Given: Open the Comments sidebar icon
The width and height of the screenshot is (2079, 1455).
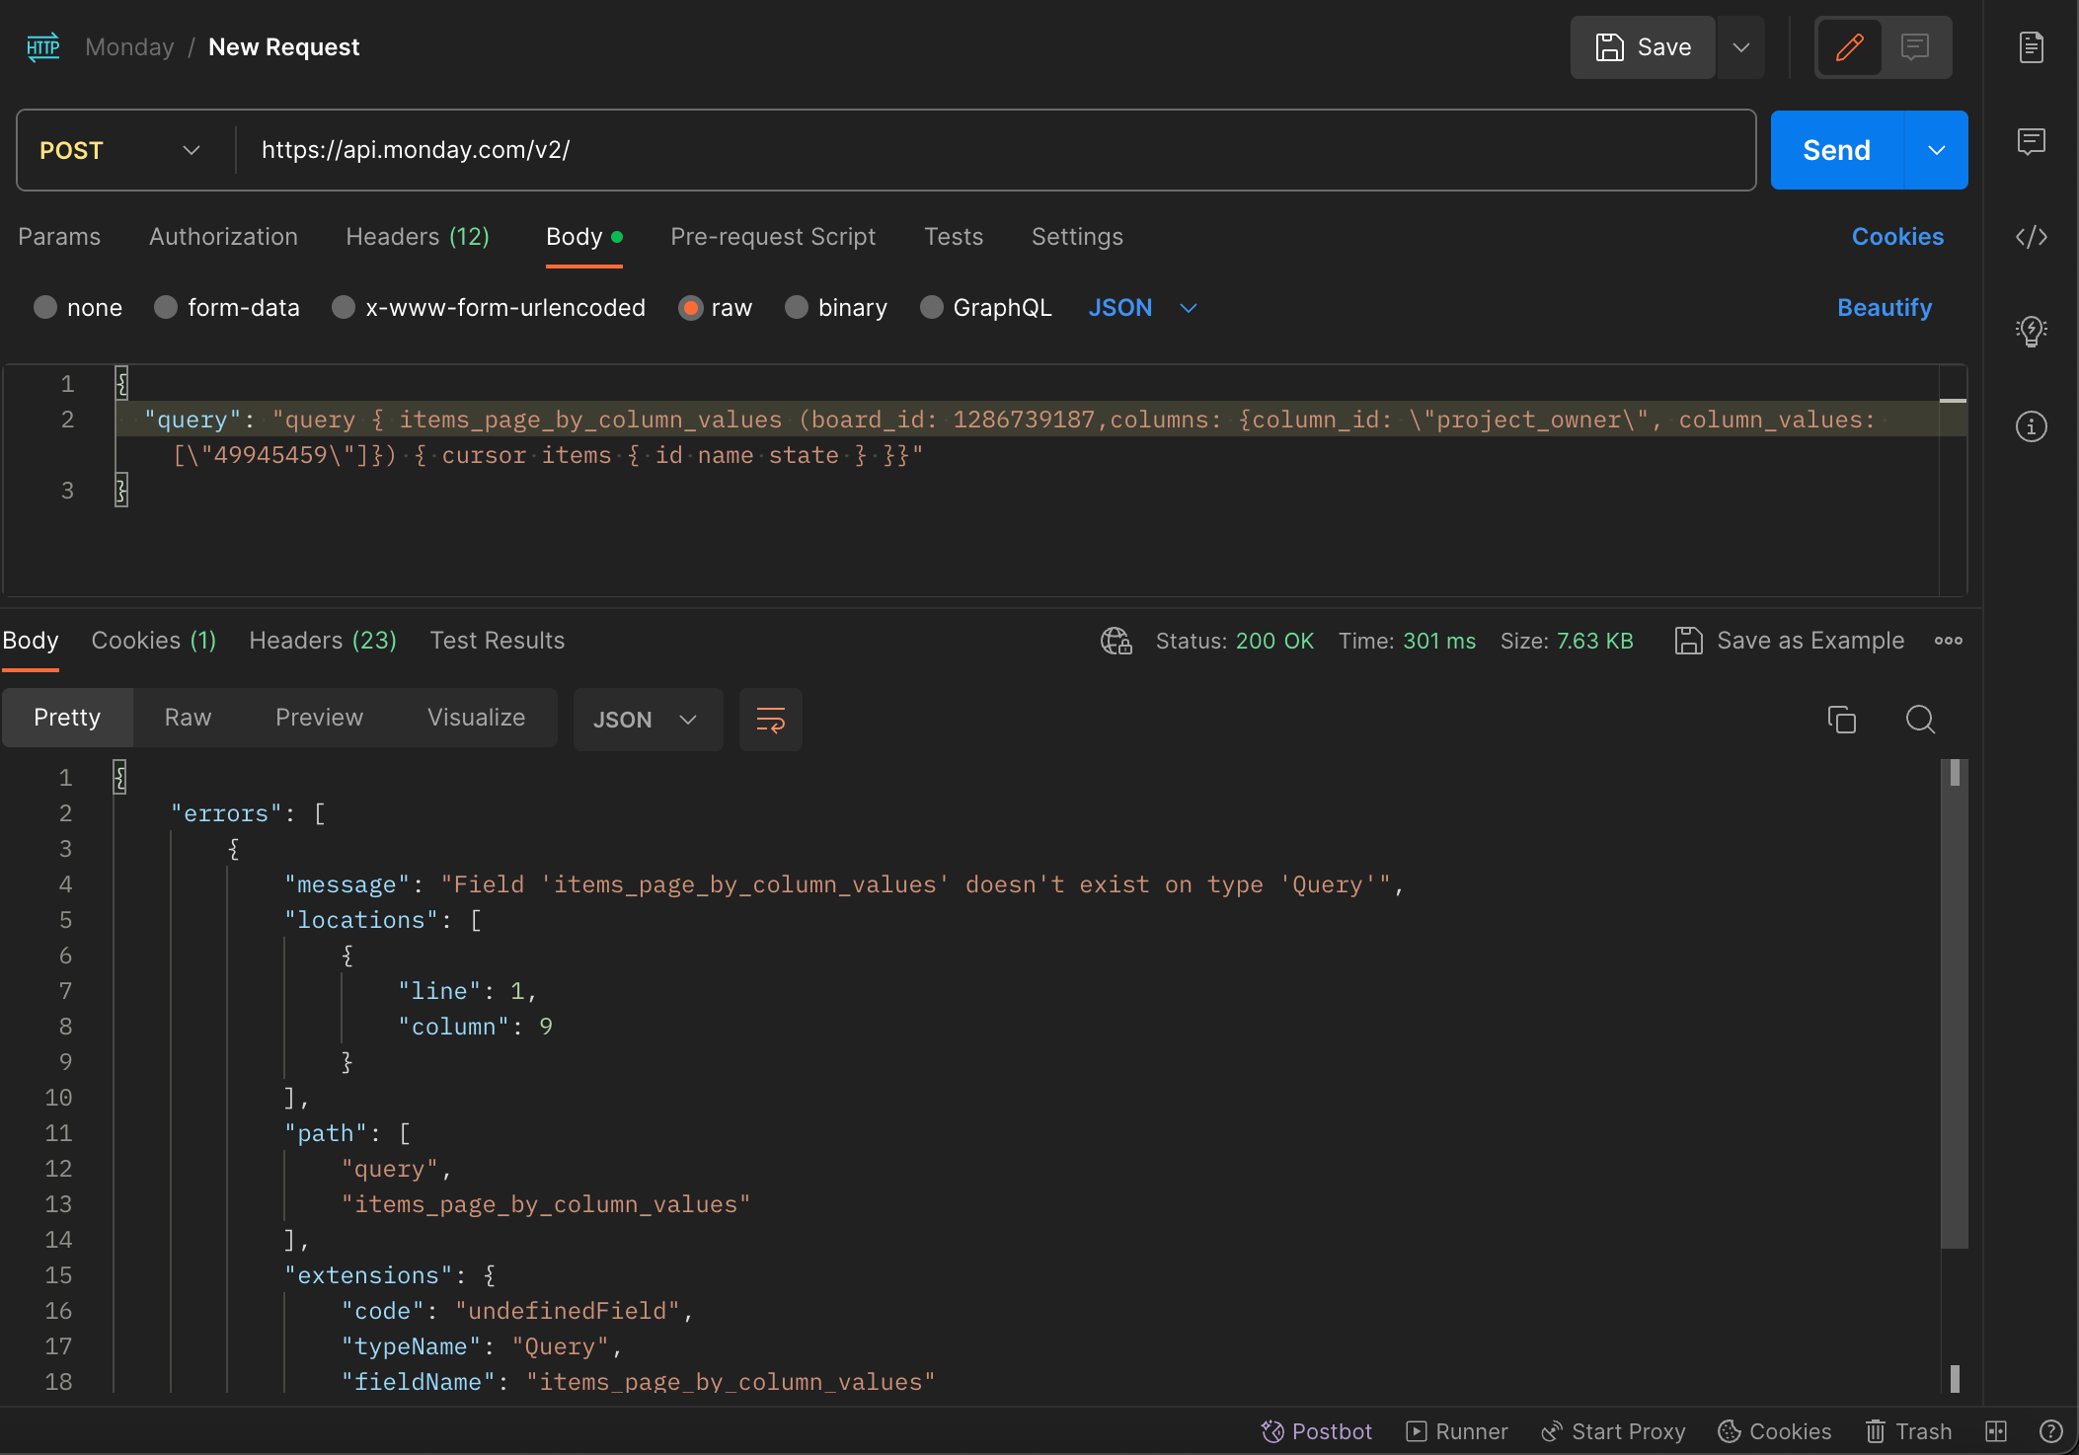Looking at the screenshot, I should click(x=2031, y=141).
